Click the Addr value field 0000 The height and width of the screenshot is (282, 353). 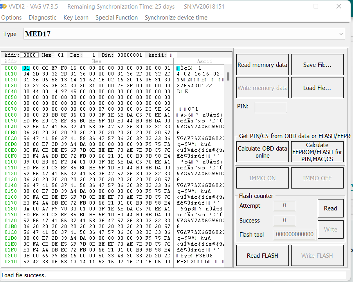[x=29, y=55]
